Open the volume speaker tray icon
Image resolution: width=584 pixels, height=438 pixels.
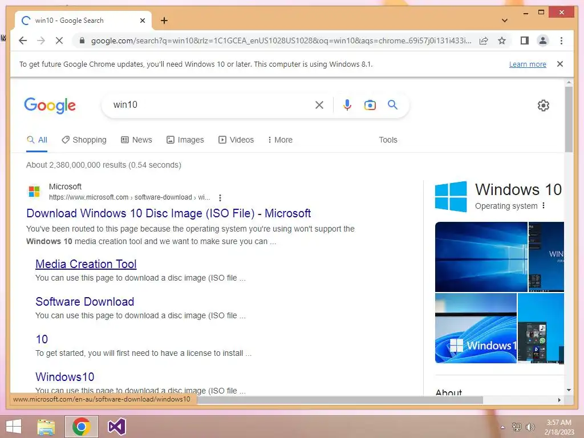coord(530,427)
